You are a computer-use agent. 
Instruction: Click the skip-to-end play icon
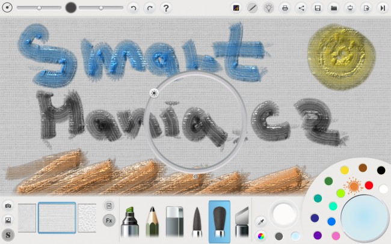click(x=383, y=8)
